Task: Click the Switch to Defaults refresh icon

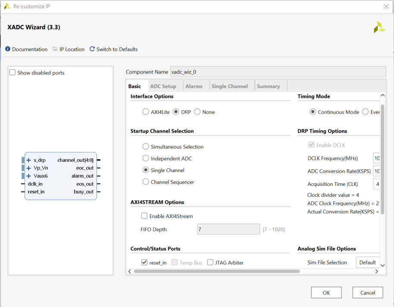Action: (92, 49)
